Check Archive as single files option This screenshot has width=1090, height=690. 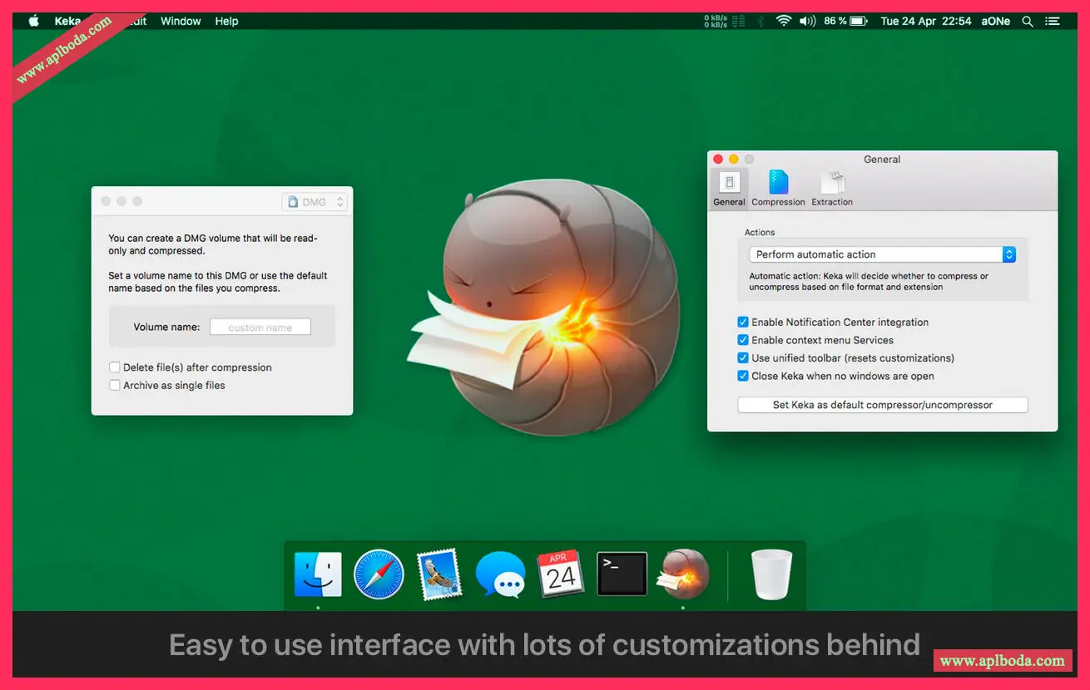click(115, 385)
